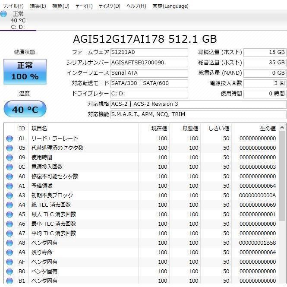This screenshot has width=287, height=287.
Task: Click status icon for 電源投入回数 attribute row
Action: pos(9,167)
